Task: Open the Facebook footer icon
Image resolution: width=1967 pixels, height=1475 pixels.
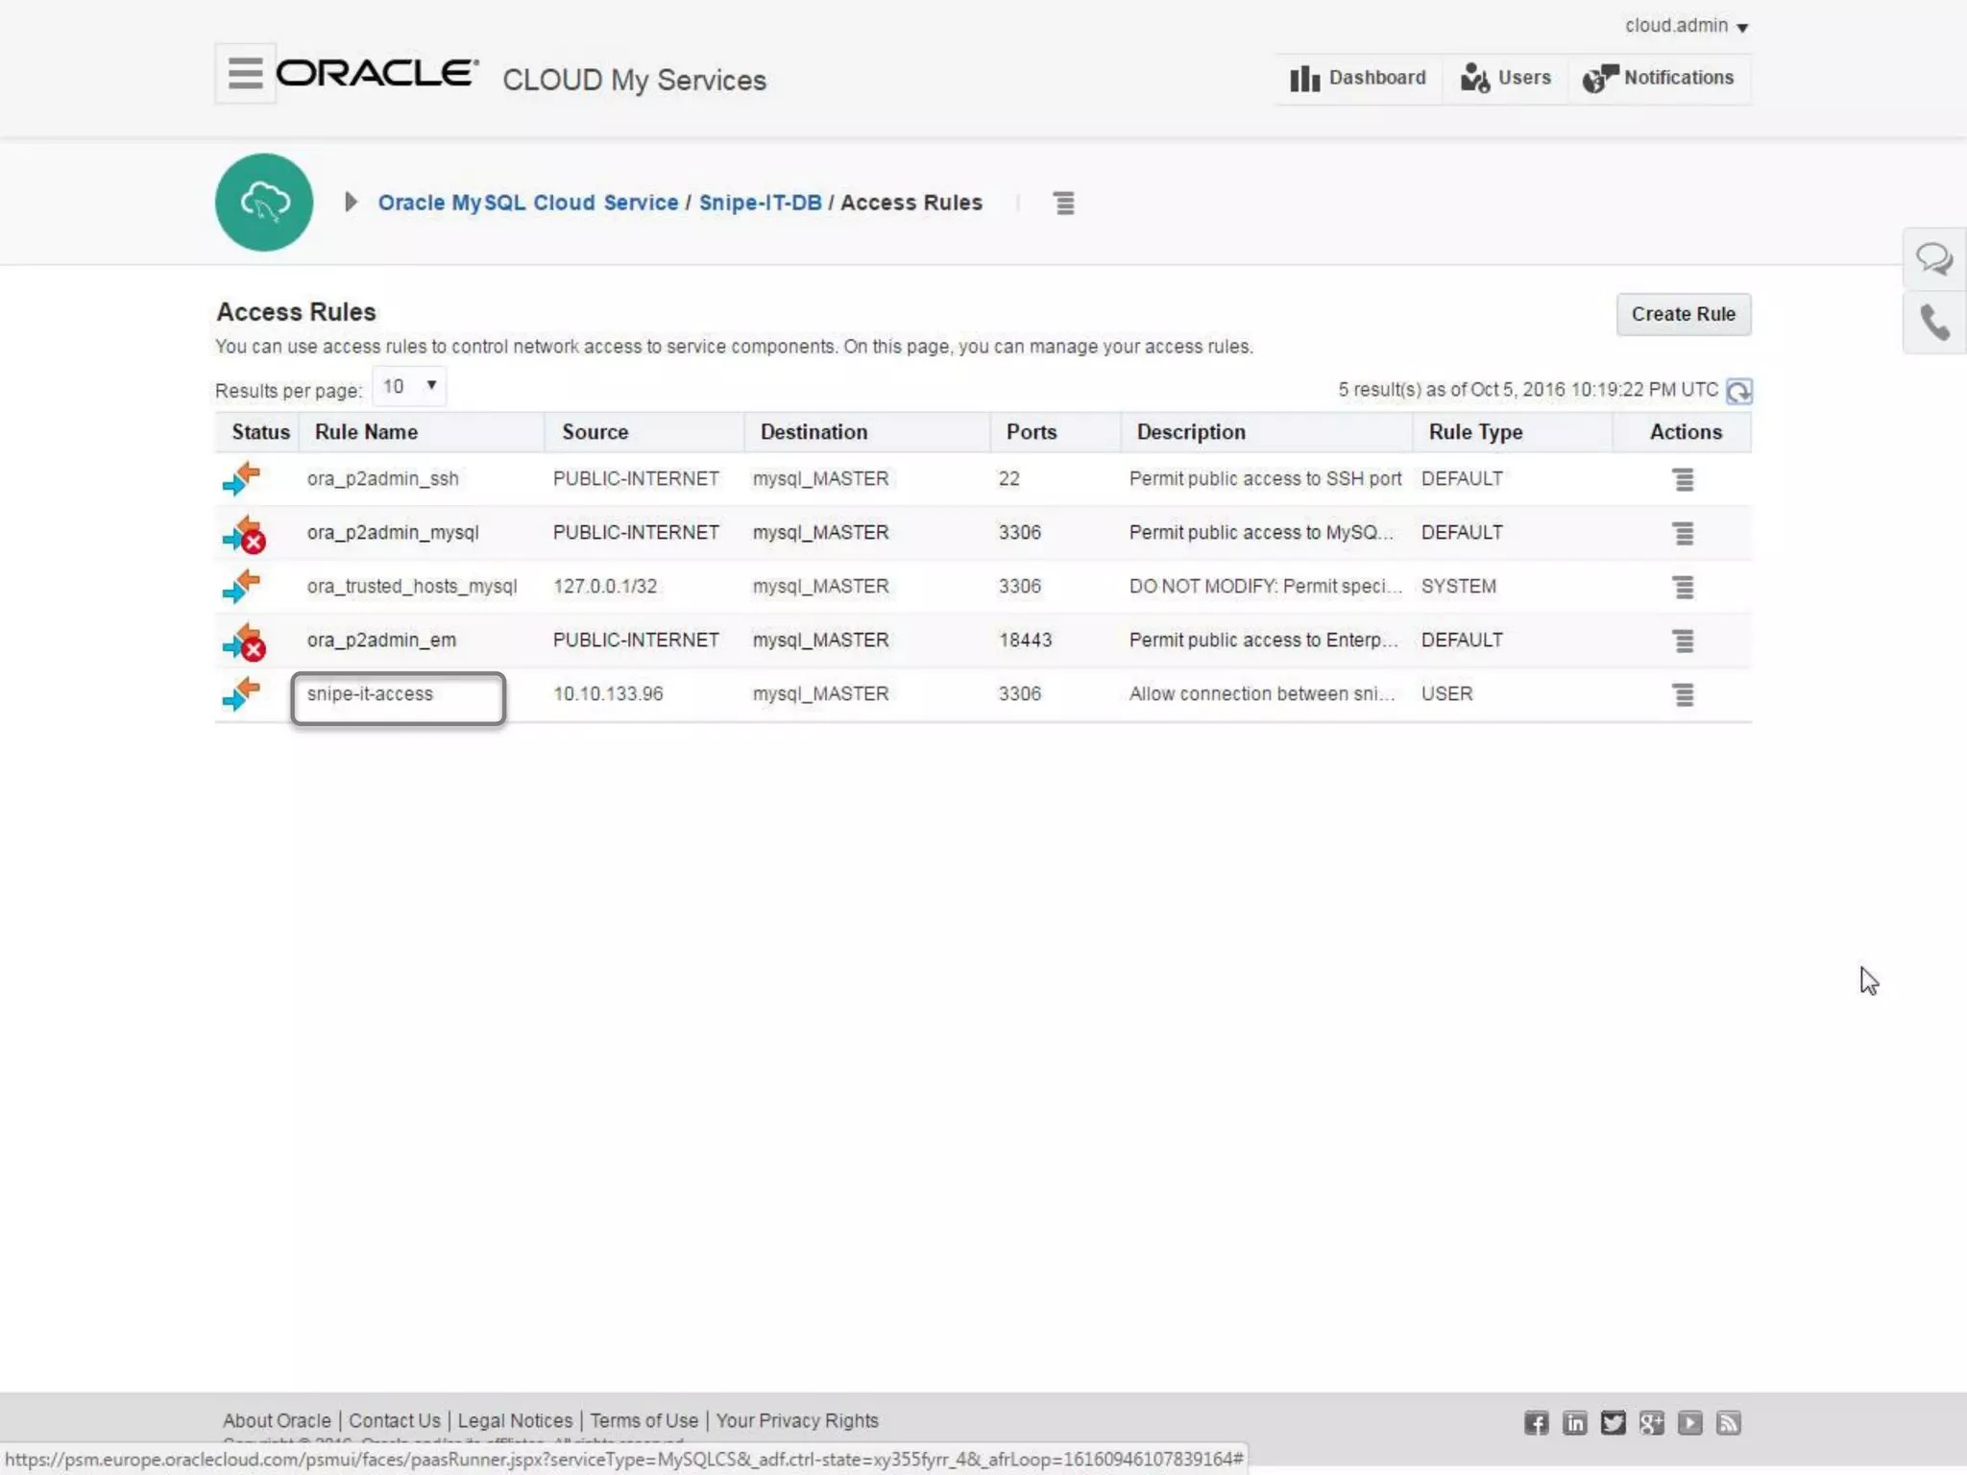Action: point(1536,1423)
